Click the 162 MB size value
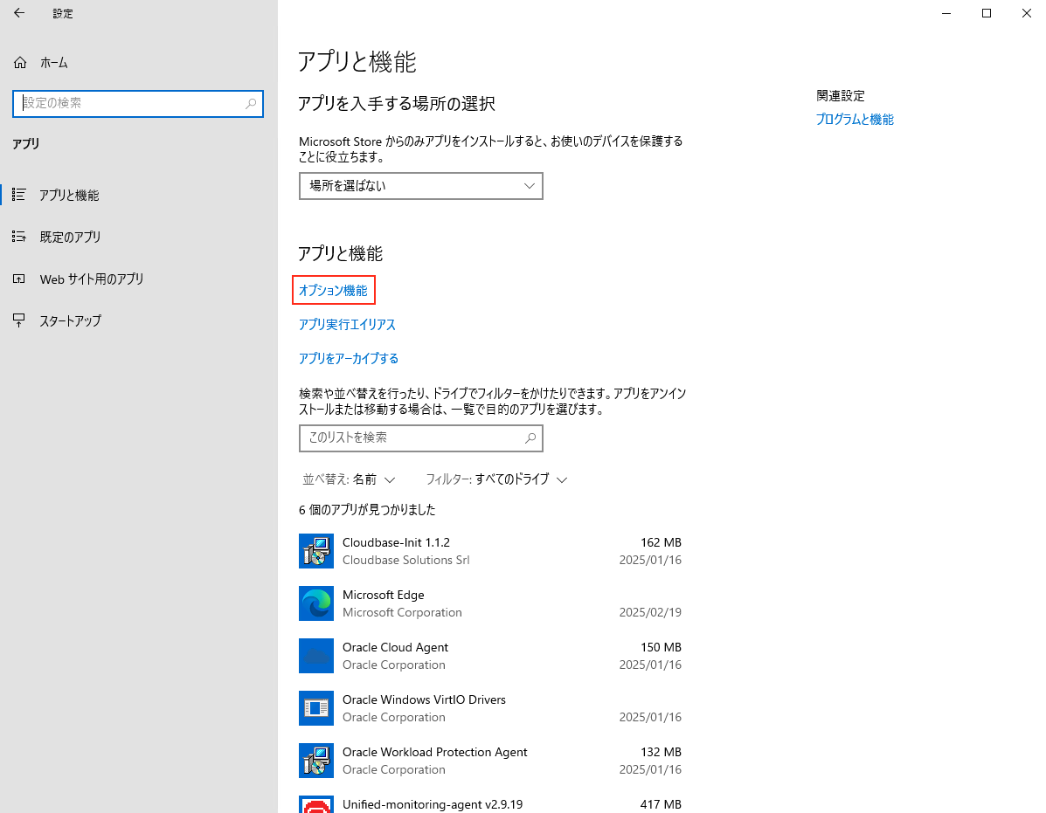 coord(662,542)
